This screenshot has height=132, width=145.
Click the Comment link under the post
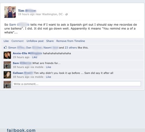click(x=17, y=41)
